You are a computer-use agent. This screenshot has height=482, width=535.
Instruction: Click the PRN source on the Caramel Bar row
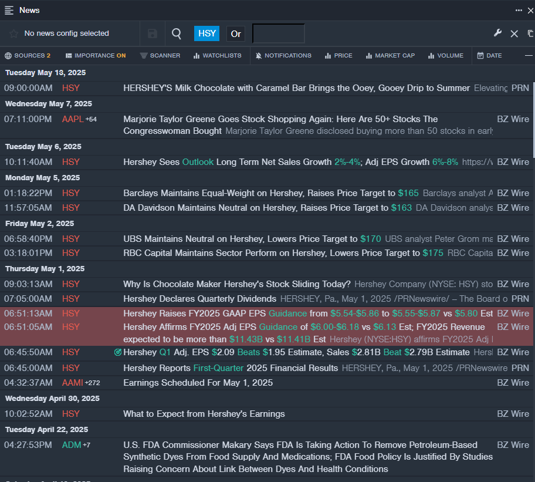(520, 88)
